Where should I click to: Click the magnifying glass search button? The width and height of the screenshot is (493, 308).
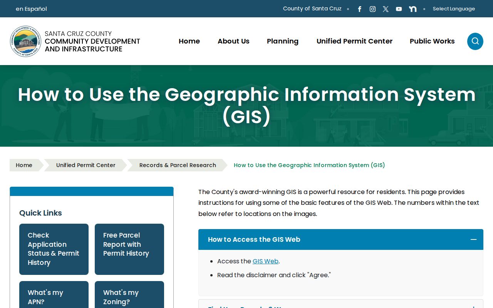(x=475, y=41)
